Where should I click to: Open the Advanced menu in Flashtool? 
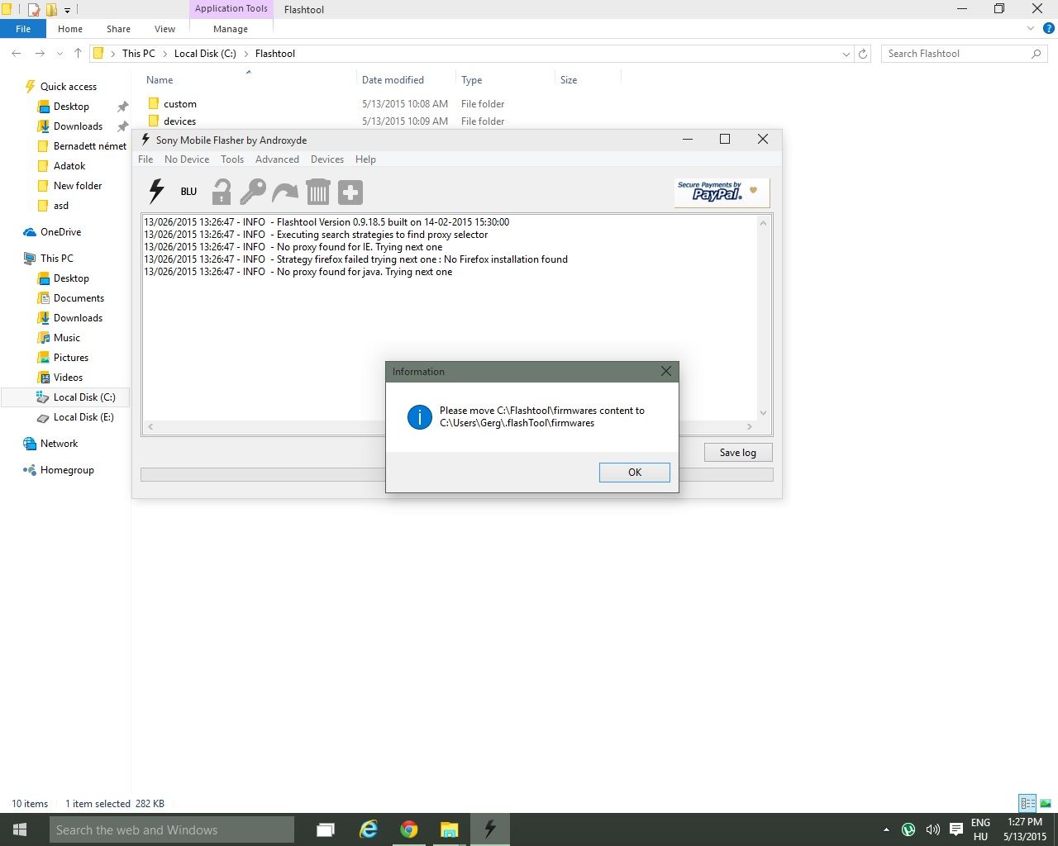(277, 159)
